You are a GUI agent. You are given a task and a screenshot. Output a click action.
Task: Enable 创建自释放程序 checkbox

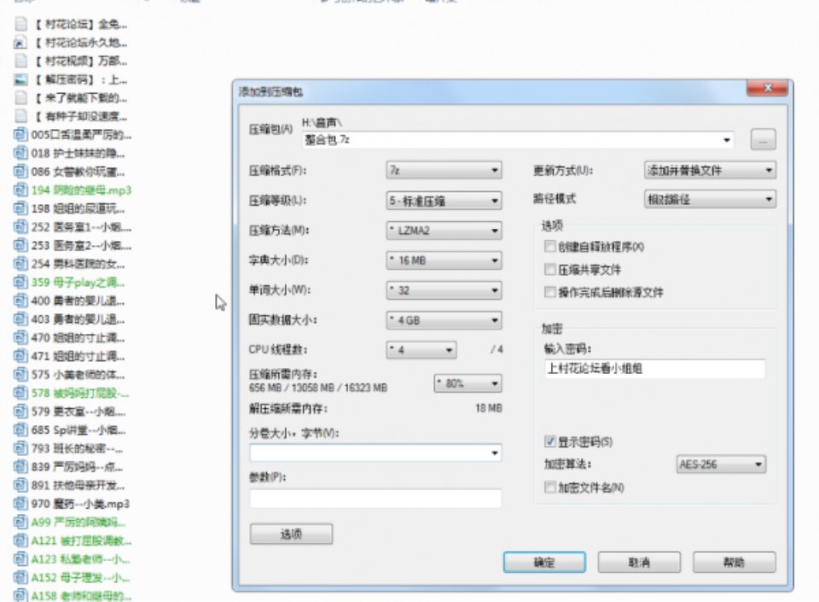click(x=549, y=246)
